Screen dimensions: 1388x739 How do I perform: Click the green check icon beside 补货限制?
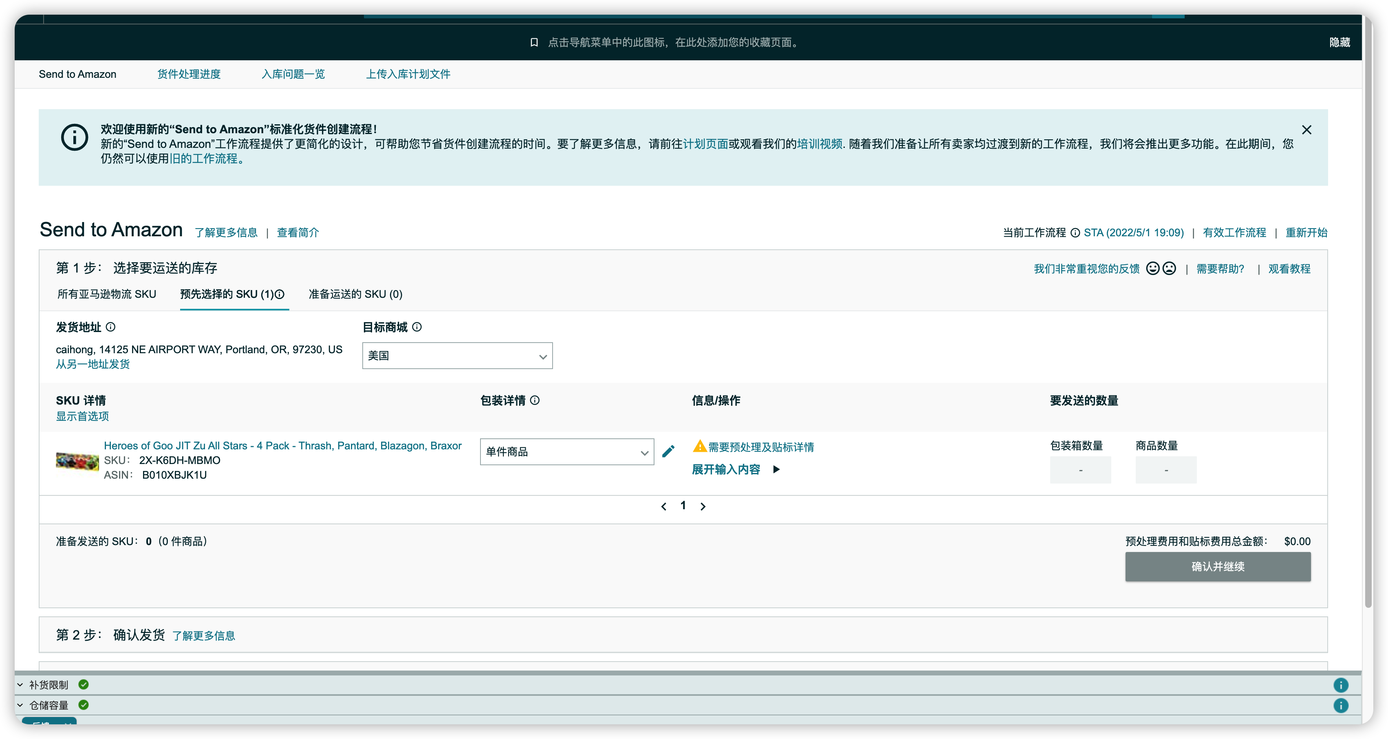(84, 684)
